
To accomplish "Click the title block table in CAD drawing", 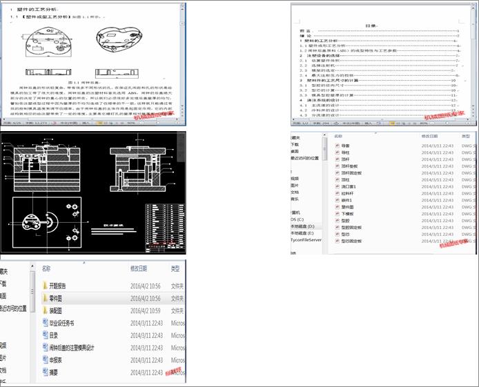I will click(x=165, y=228).
